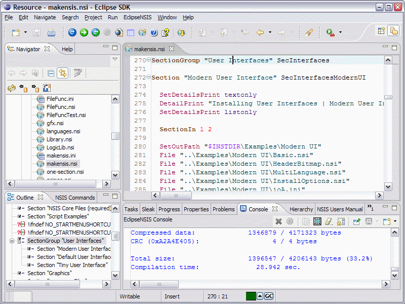This screenshot has width=405, height=304.
Task: Open the InstallOptions form-table toolbar icon
Action: tap(131, 32)
